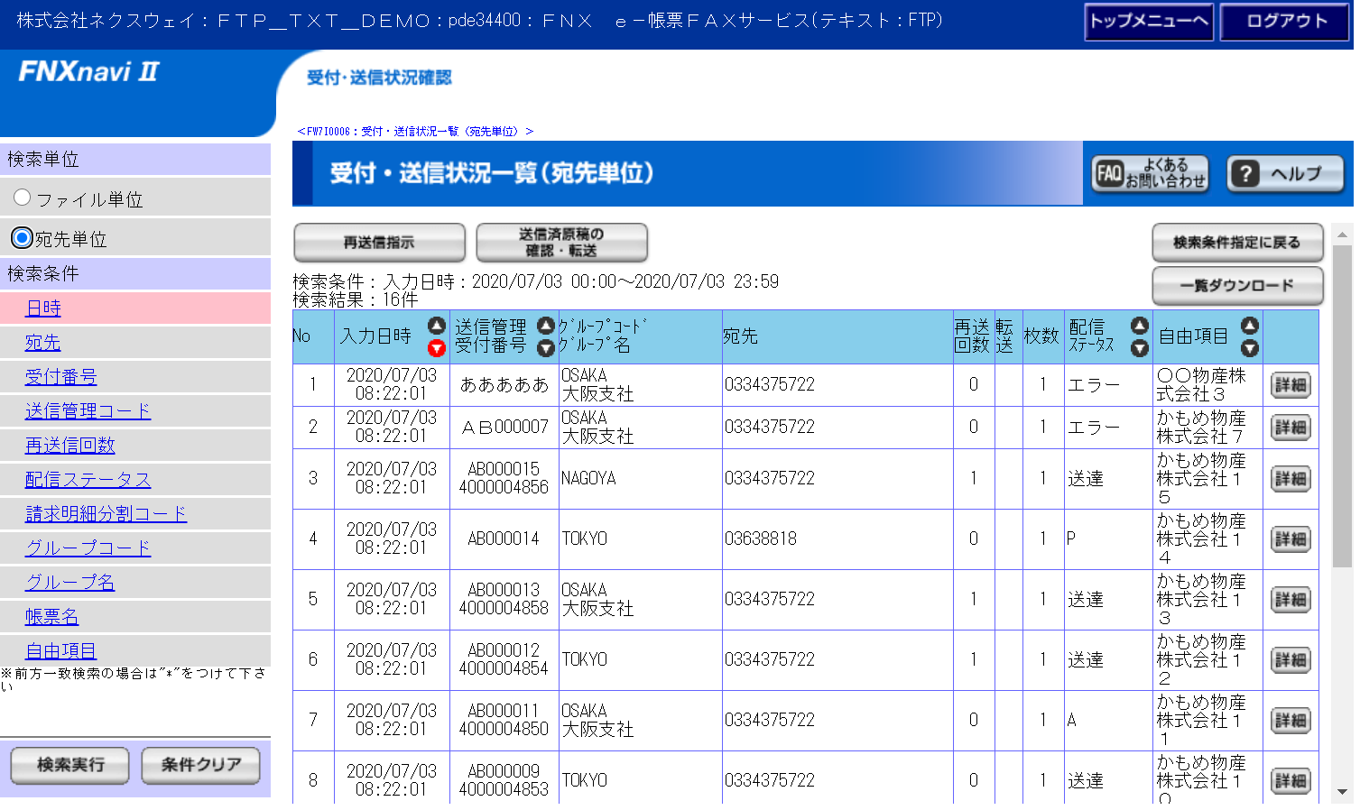Click 検索条件指定に戻る button
Image resolution: width=1360 pixels, height=810 pixels.
tap(1237, 243)
